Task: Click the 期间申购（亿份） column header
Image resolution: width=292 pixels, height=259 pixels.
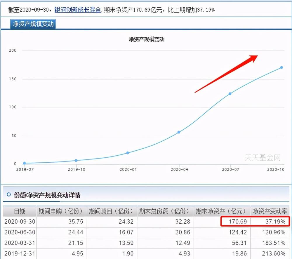Action: coord(62,211)
